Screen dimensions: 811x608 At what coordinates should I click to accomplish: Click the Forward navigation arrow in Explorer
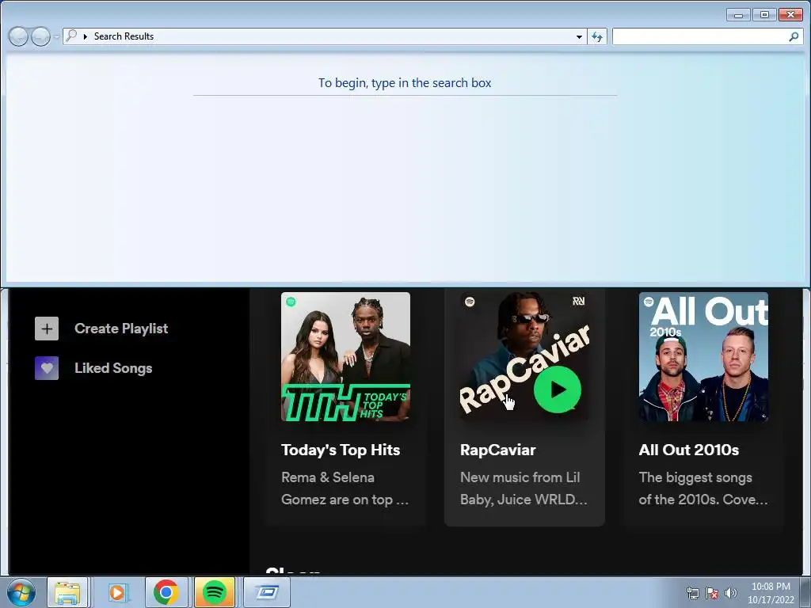tap(40, 36)
